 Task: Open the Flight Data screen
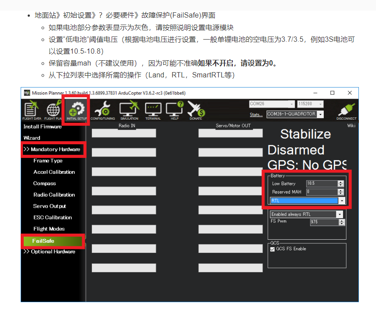32,110
